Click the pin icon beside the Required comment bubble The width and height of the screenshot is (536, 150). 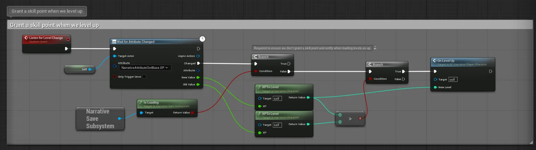(375, 48)
